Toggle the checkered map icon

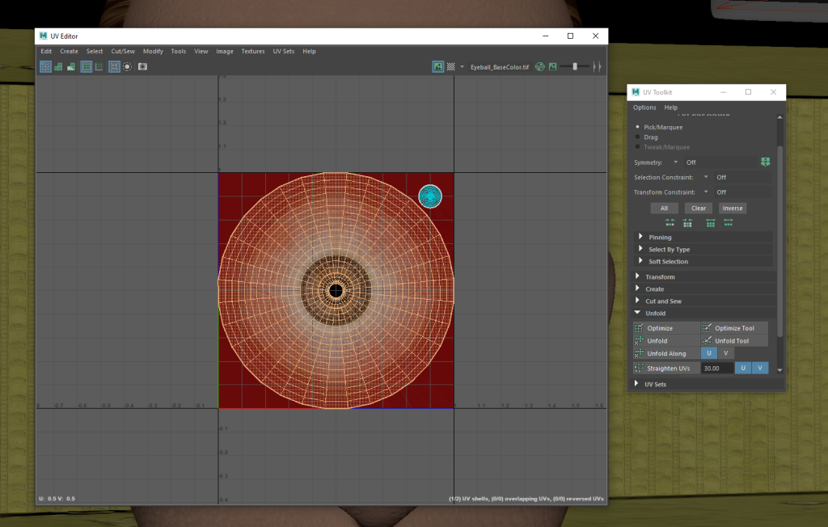(x=451, y=66)
